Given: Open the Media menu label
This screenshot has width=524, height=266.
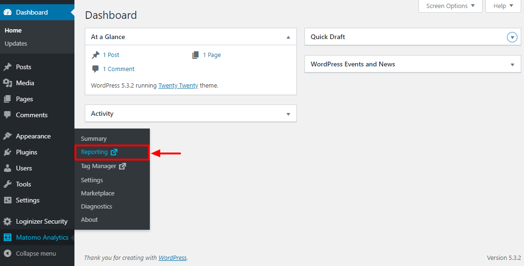Looking at the screenshot, I should coord(25,83).
